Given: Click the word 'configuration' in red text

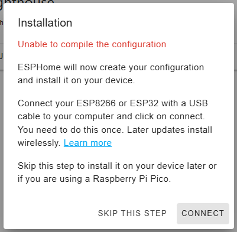Looking at the screenshot, I should [139, 44].
